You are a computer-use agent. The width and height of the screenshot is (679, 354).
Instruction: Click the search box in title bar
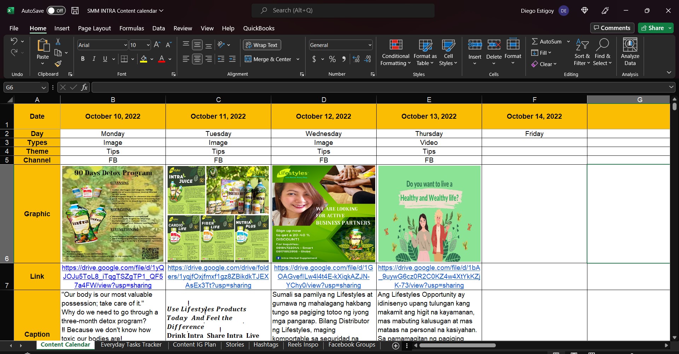point(343,11)
